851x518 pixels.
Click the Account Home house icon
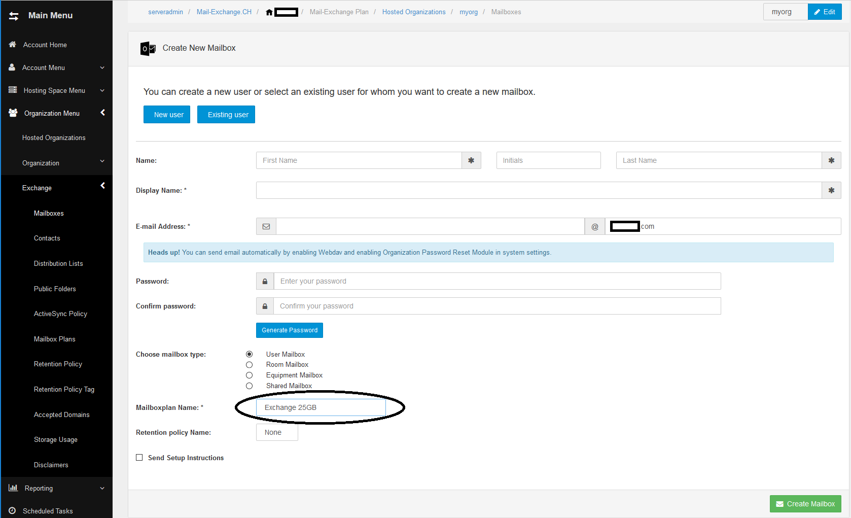tap(13, 45)
